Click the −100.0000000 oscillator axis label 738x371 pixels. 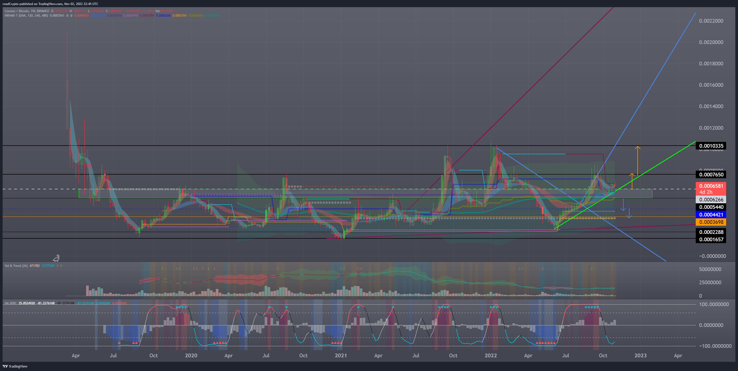coord(715,346)
